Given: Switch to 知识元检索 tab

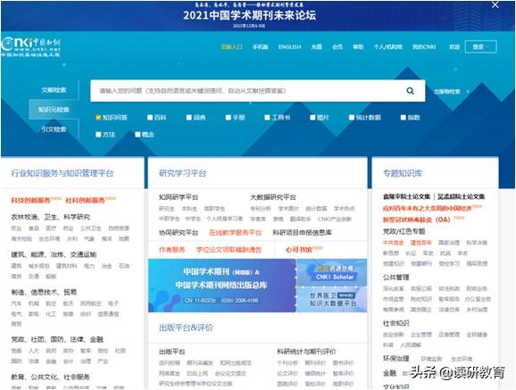Looking at the screenshot, I should [54, 110].
